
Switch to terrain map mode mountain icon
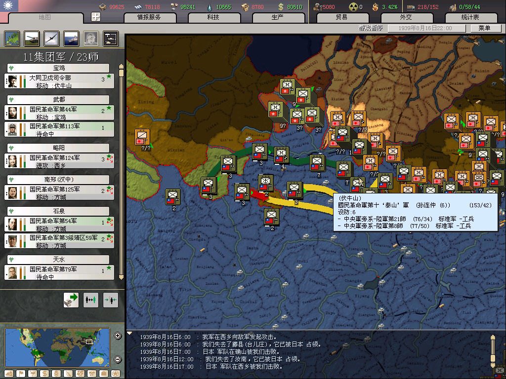[x=9, y=374]
